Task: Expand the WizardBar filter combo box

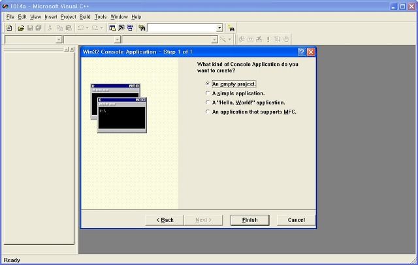Action: tap(118, 40)
